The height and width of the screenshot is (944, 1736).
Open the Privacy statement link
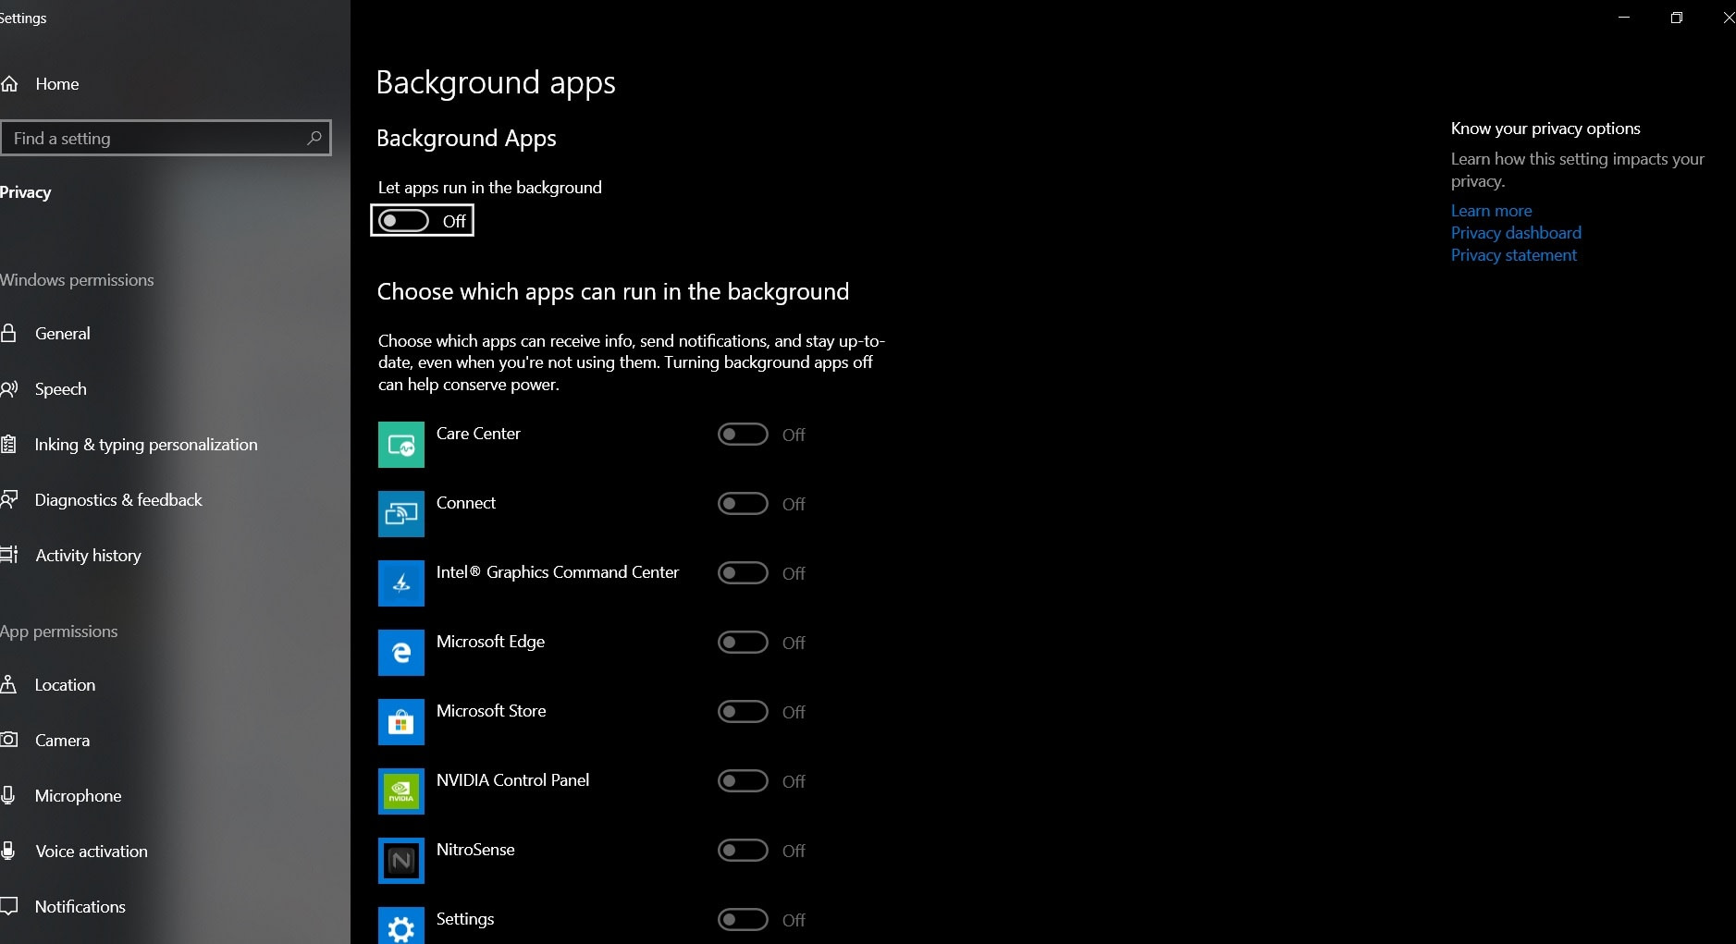pos(1513,255)
